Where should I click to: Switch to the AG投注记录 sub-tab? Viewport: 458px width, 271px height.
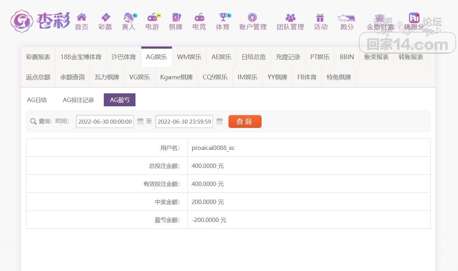tap(78, 100)
